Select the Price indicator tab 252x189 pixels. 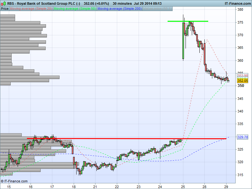click(5, 9)
